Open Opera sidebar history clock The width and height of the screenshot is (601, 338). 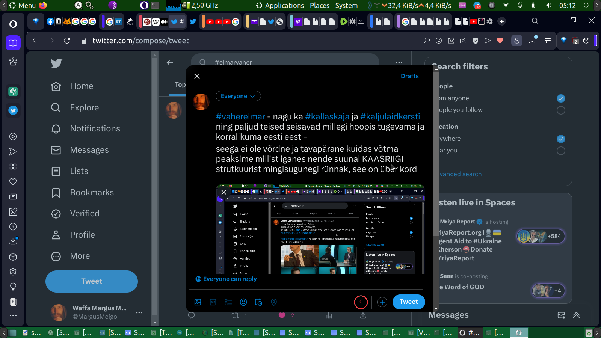click(13, 227)
